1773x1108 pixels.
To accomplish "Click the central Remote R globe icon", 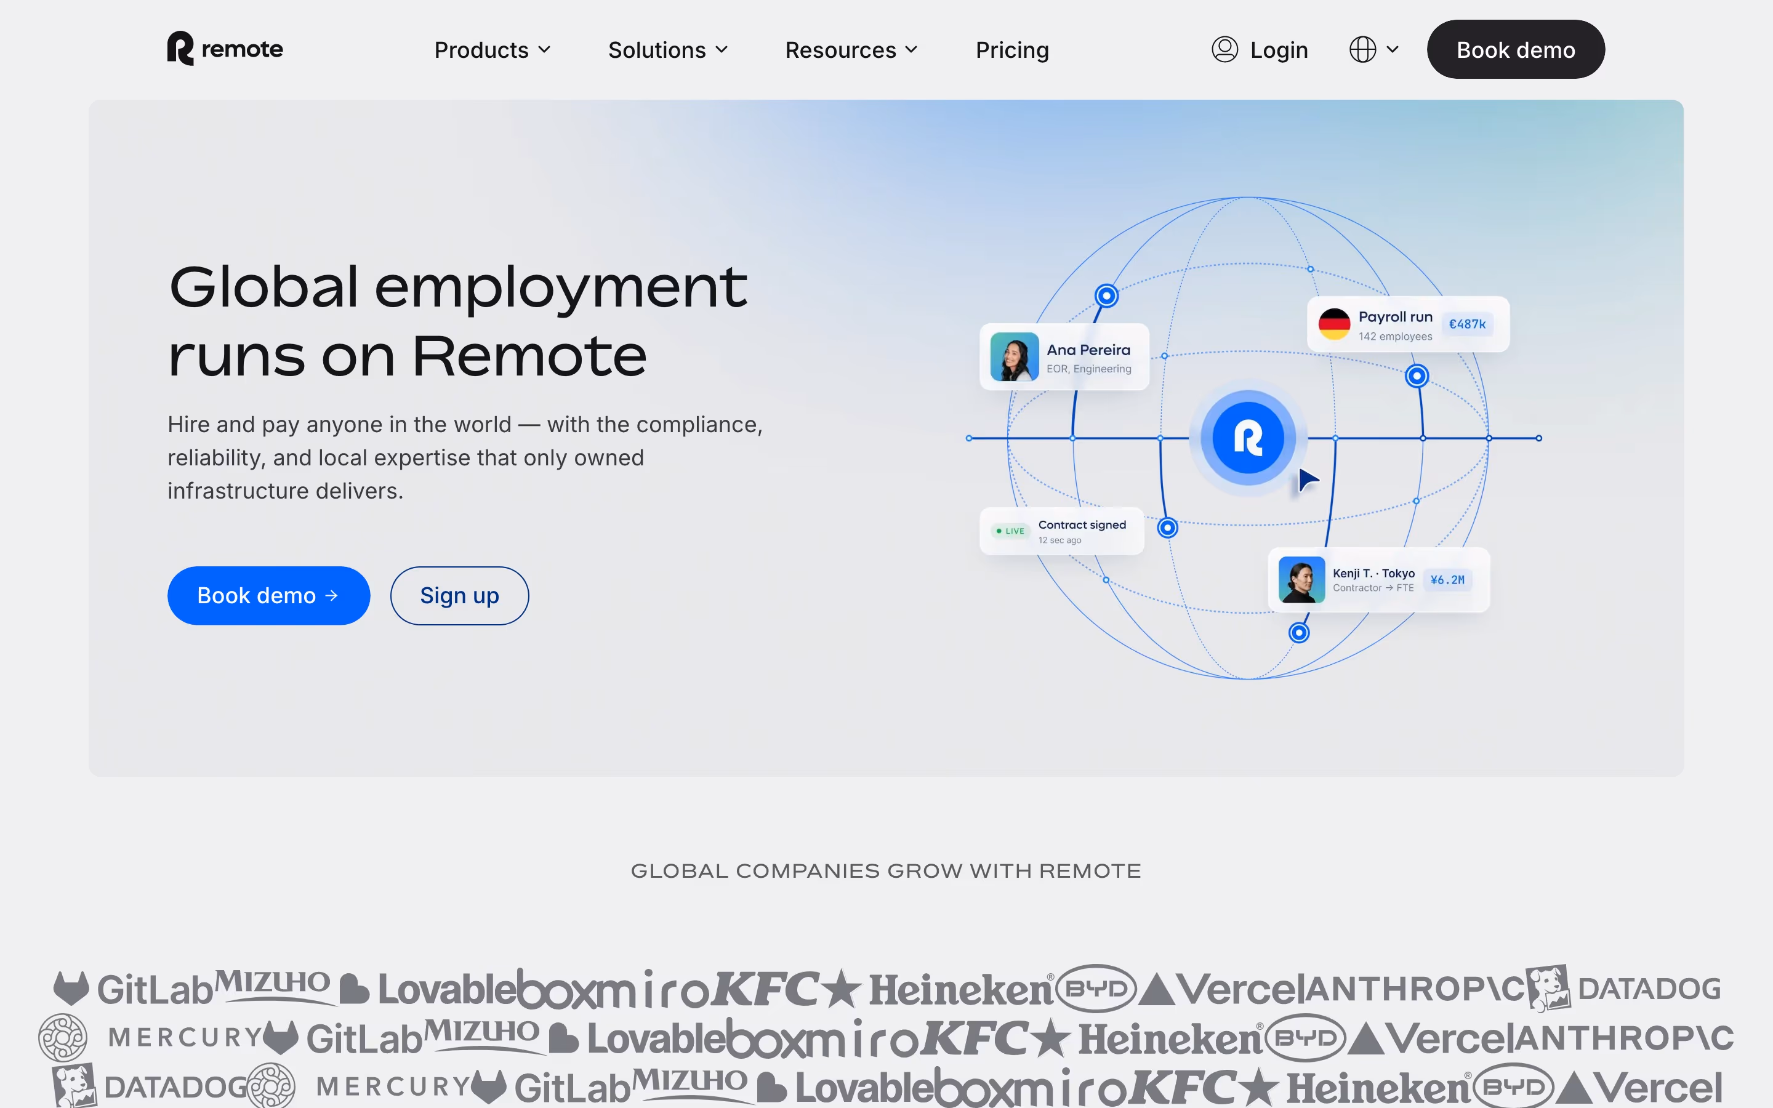I will pos(1248,438).
